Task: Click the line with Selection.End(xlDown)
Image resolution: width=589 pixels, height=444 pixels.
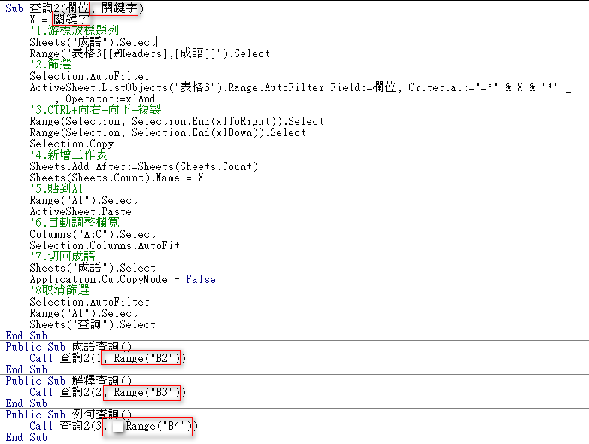Action: click(x=168, y=132)
